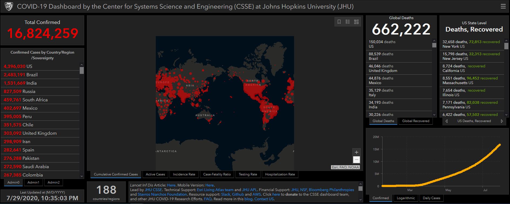Open the basemap gallery grid icon
This screenshot has width=510, height=204.
pyautogui.click(x=356, y=22)
